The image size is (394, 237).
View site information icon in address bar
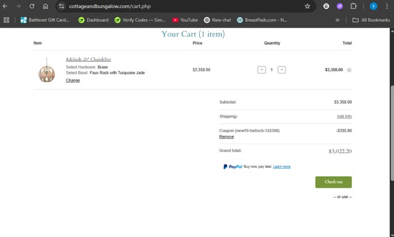pyautogui.click(x=62, y=6)
